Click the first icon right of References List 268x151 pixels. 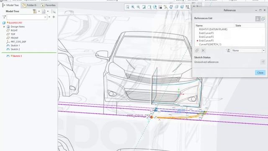[x=258, y=18]
